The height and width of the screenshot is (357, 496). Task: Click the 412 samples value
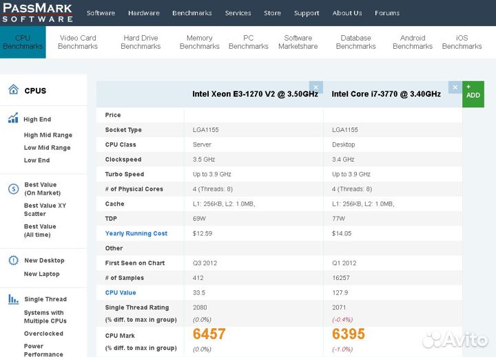(198, 278)
